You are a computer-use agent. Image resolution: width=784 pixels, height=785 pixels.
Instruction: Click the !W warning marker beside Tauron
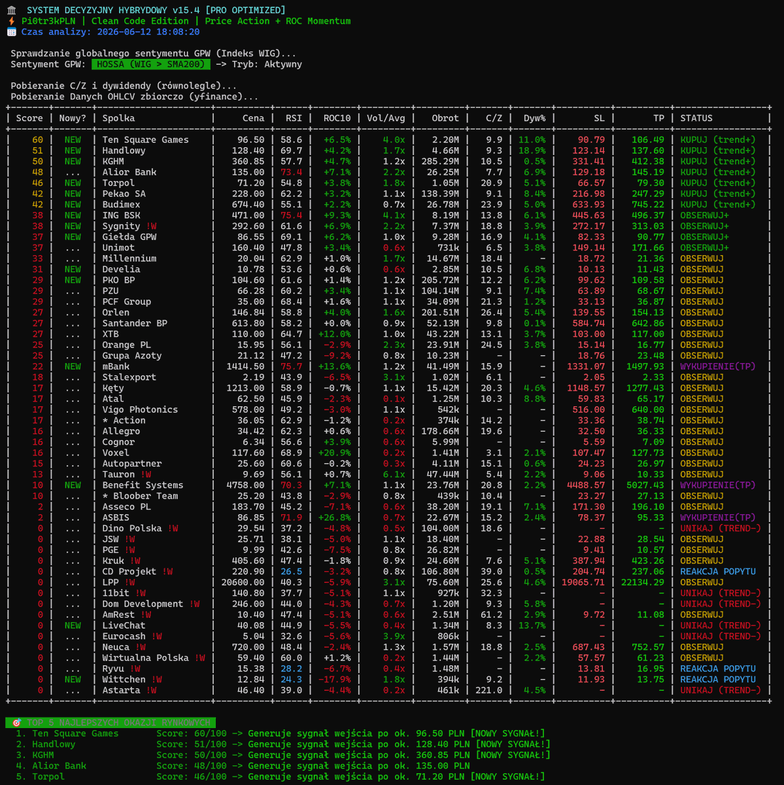click(x=146, y=475)
